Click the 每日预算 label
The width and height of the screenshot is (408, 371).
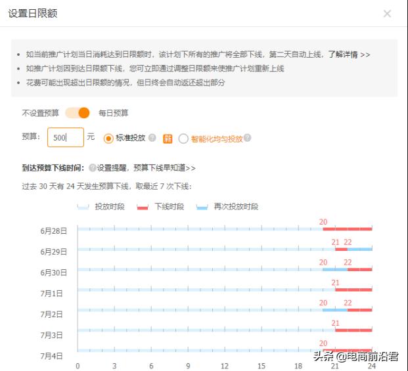point(114,113)
